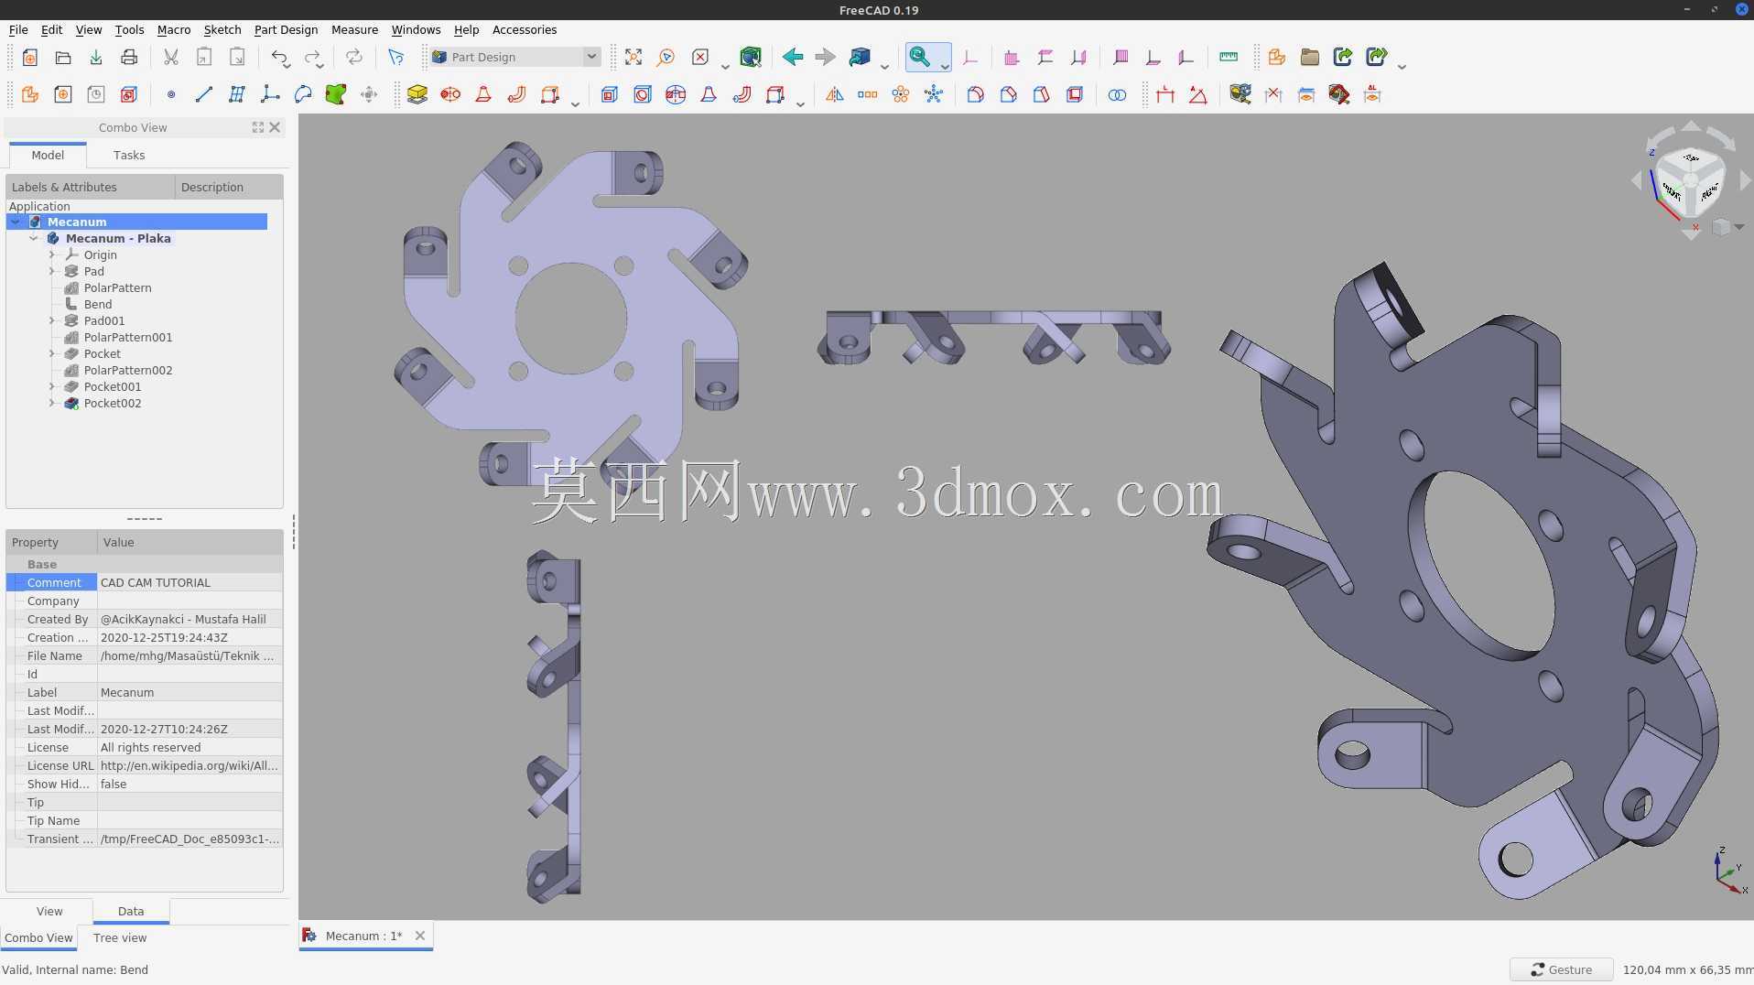Click the Comment value field

tap(189, 582)
